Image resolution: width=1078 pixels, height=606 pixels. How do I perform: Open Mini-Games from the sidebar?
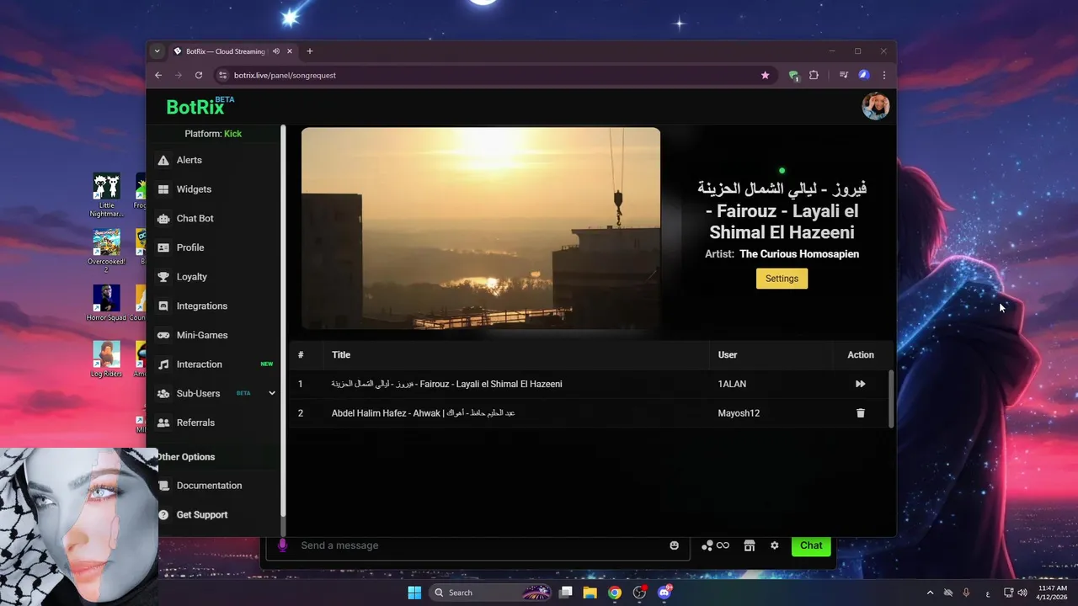215,335
